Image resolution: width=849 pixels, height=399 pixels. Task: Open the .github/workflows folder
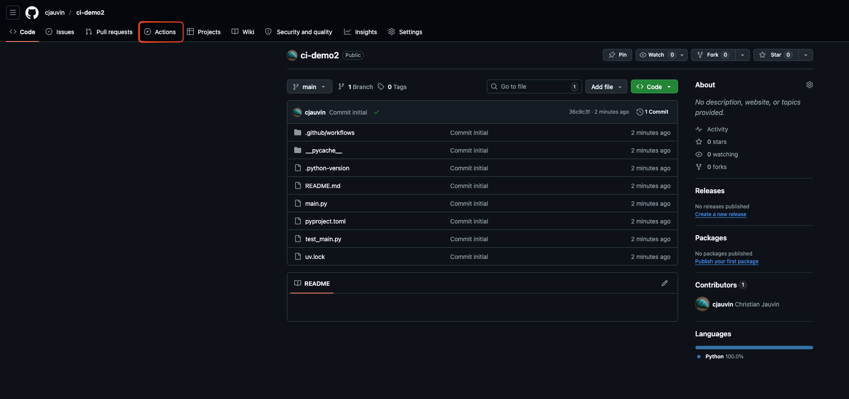point(330,133)
